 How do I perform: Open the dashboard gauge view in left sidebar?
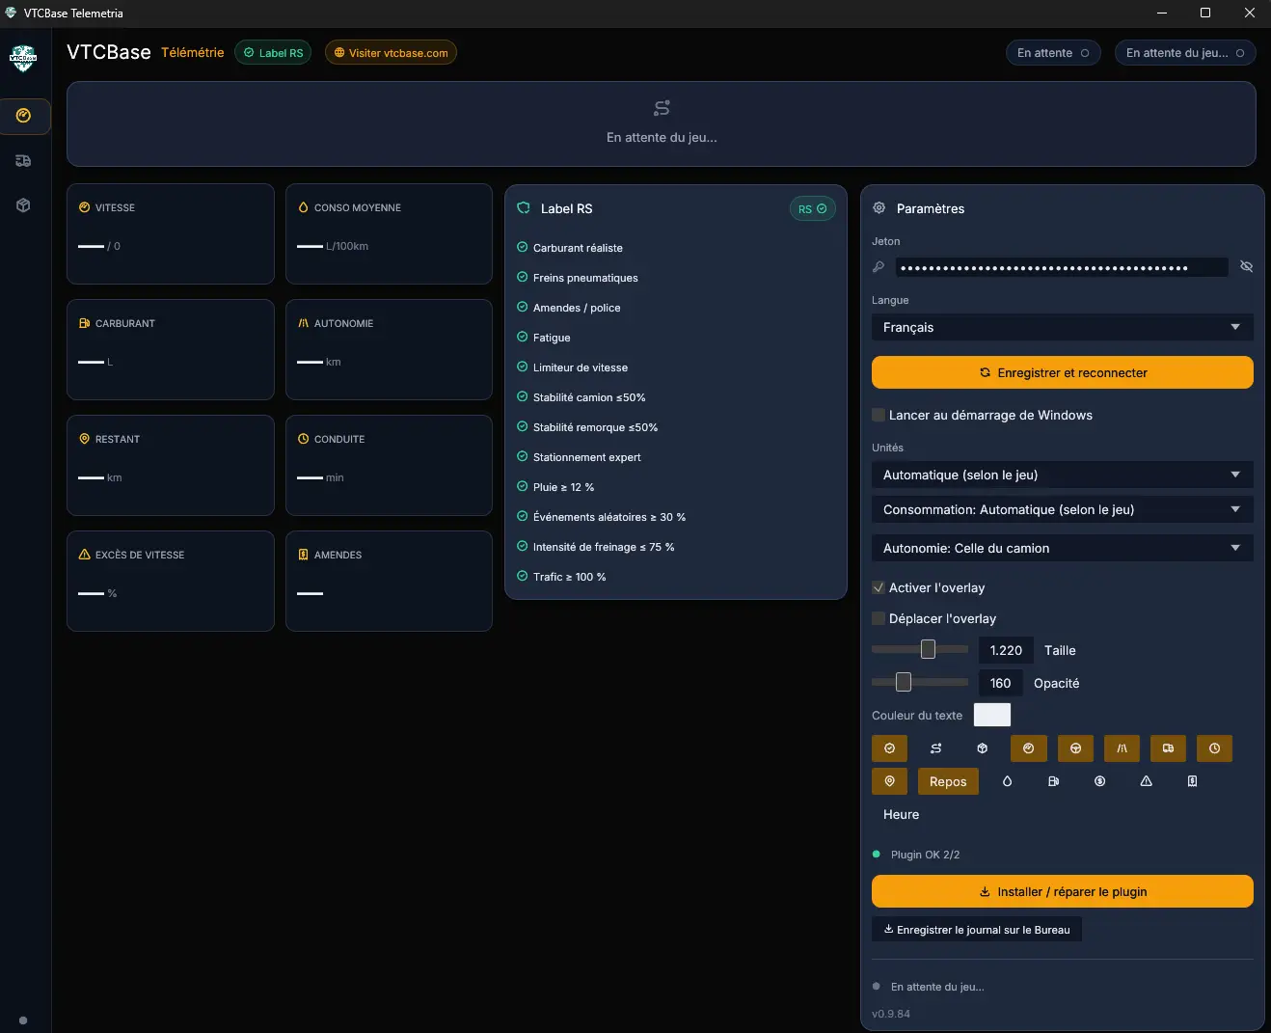tap(24, 116)
